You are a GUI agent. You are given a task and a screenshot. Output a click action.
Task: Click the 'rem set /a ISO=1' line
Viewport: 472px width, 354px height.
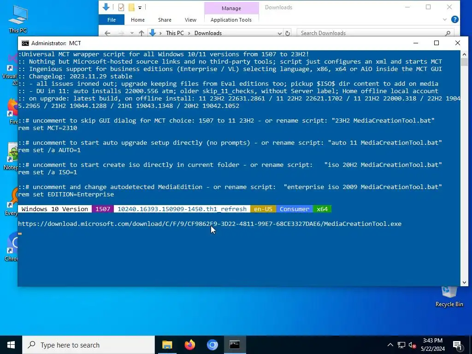tap(47, 172)
